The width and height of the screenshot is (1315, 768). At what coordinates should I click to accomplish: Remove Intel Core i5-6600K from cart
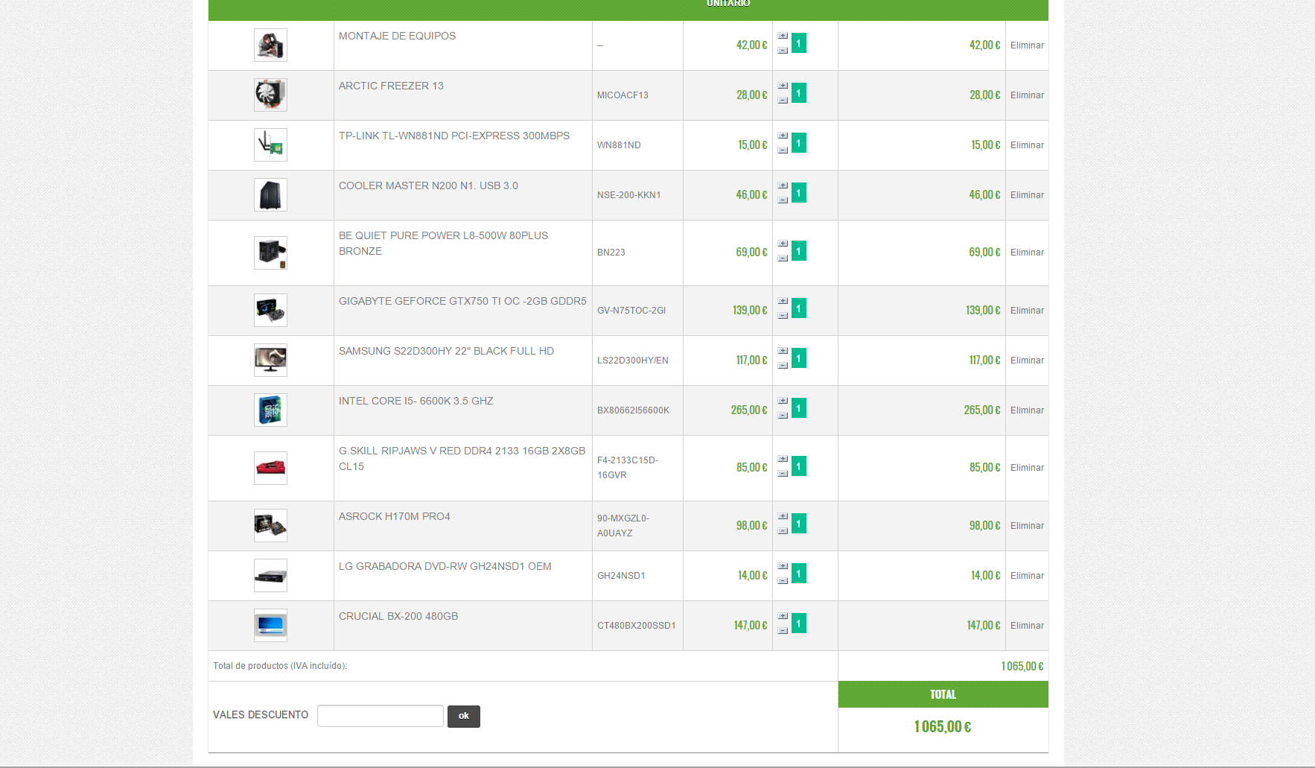click(1027, 410)
